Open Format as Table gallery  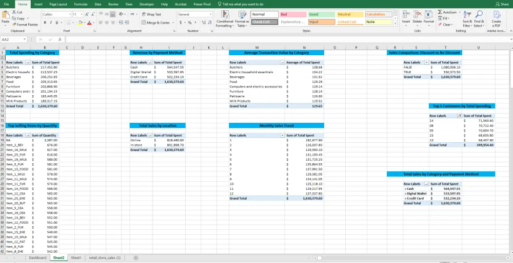242,19
